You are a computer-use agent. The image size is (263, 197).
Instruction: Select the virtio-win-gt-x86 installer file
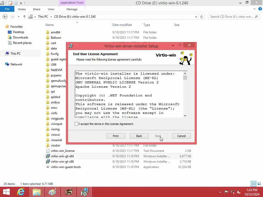[x=62, y=162]
